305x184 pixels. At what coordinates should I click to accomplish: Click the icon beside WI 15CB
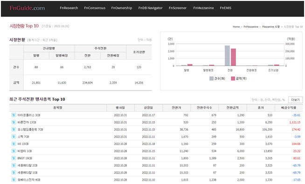pyautogui.click(x=14, y=144)
